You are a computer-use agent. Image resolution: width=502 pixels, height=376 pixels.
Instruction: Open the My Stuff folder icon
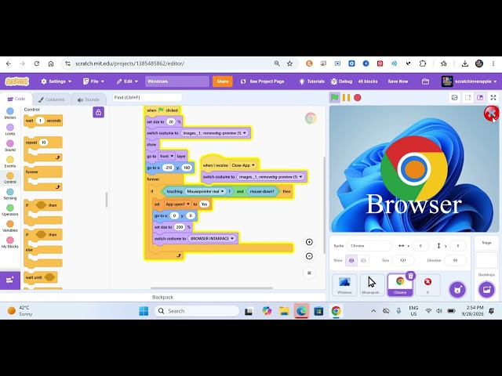coord(425,81)
